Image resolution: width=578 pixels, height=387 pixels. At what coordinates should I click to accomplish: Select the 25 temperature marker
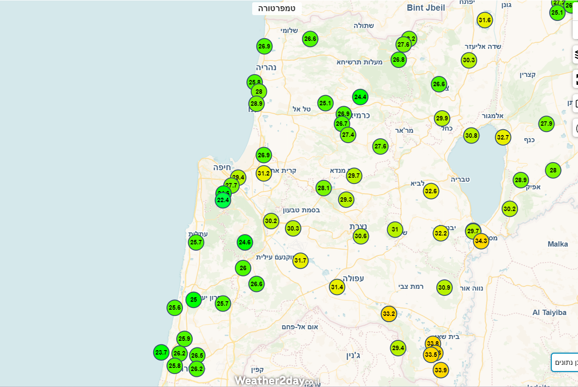point(194,300)
